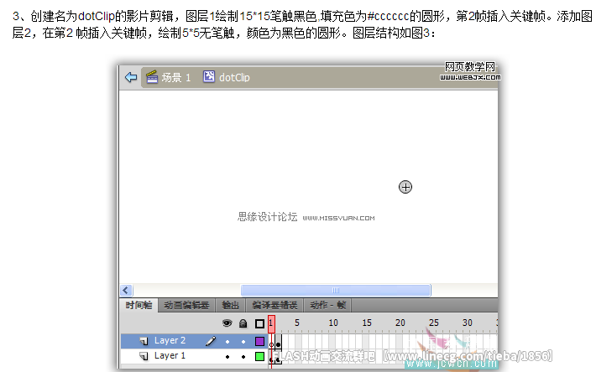Switch to the 输出 tab
Image resolution: width=596 pixels, height=372 pixels.
tap(230, 306)
